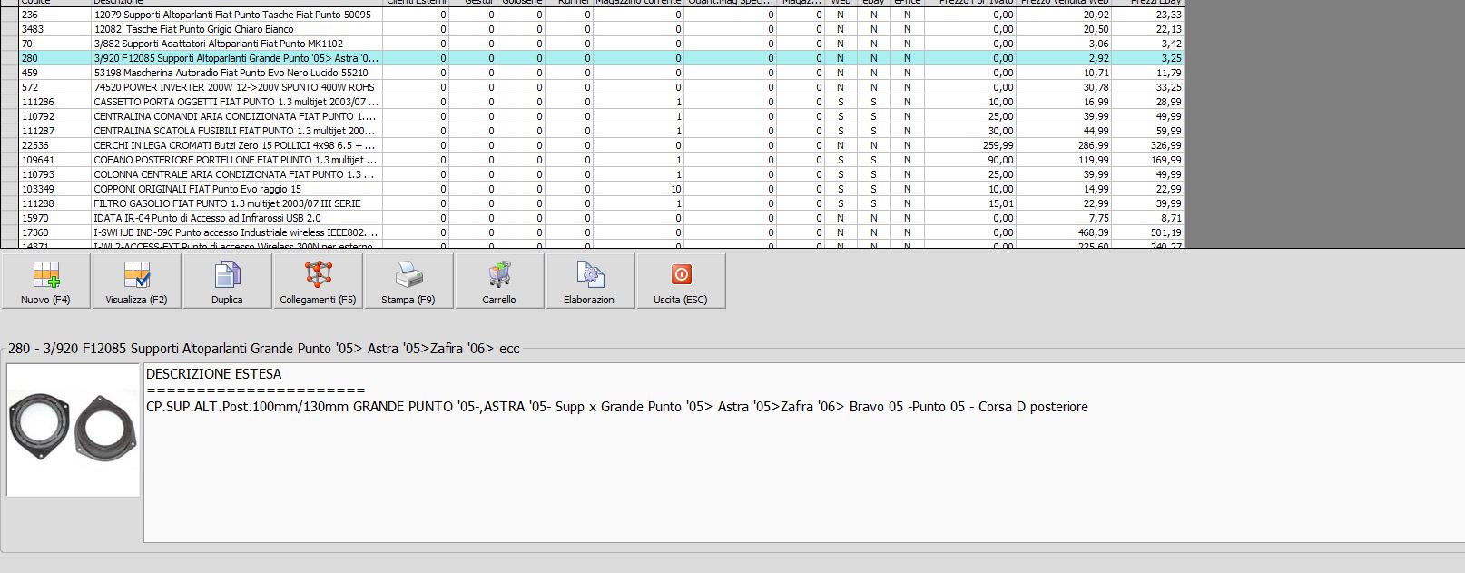Click price cell '33,25'

(1148, 87)
